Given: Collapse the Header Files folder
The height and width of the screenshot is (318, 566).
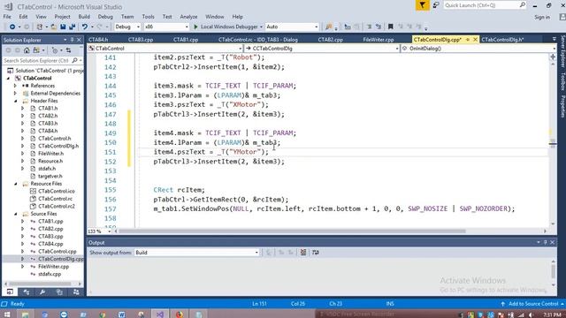Looking at the screenshot, I should pos(16,101).
